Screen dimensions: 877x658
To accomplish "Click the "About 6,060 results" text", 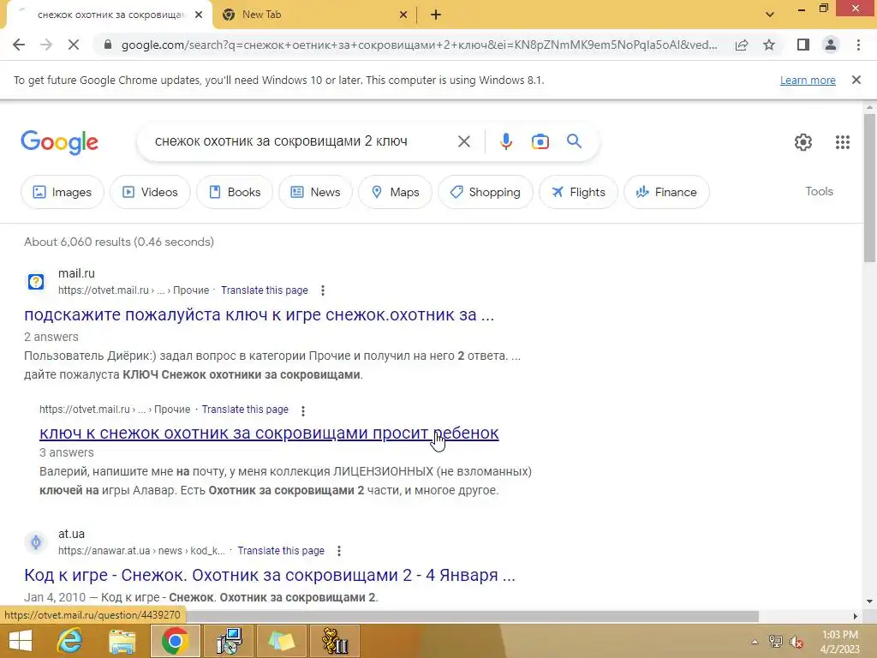I will (x=118, y=242).
